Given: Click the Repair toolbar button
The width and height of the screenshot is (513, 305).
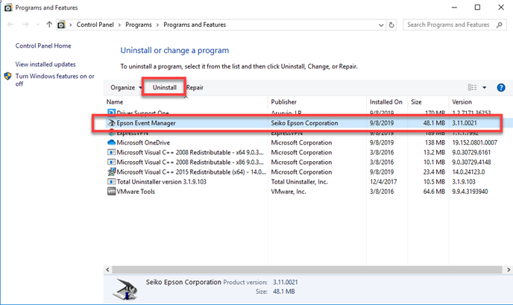Looking at the screenshot, I should [x=195, y=88].
